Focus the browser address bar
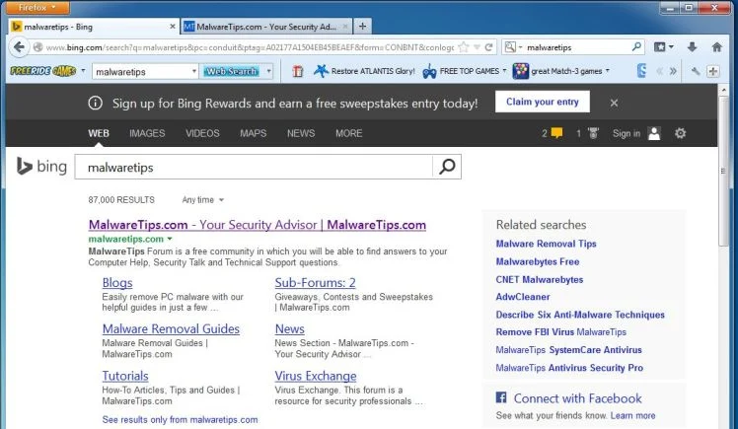 click(250, 47)
